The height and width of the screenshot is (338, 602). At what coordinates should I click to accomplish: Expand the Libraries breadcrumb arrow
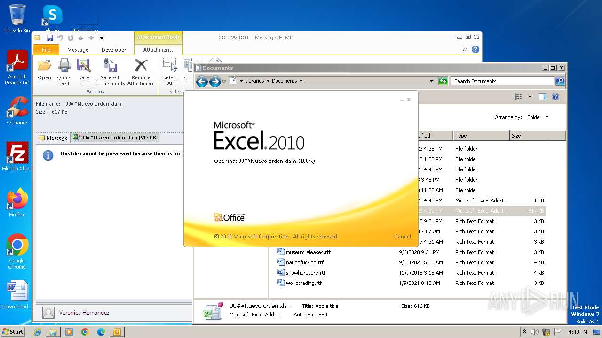268,81
